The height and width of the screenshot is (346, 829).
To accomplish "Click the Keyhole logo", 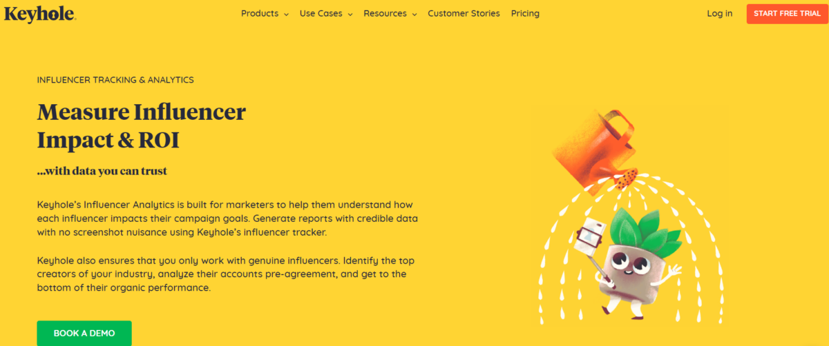I will click(x=39, y=13).
